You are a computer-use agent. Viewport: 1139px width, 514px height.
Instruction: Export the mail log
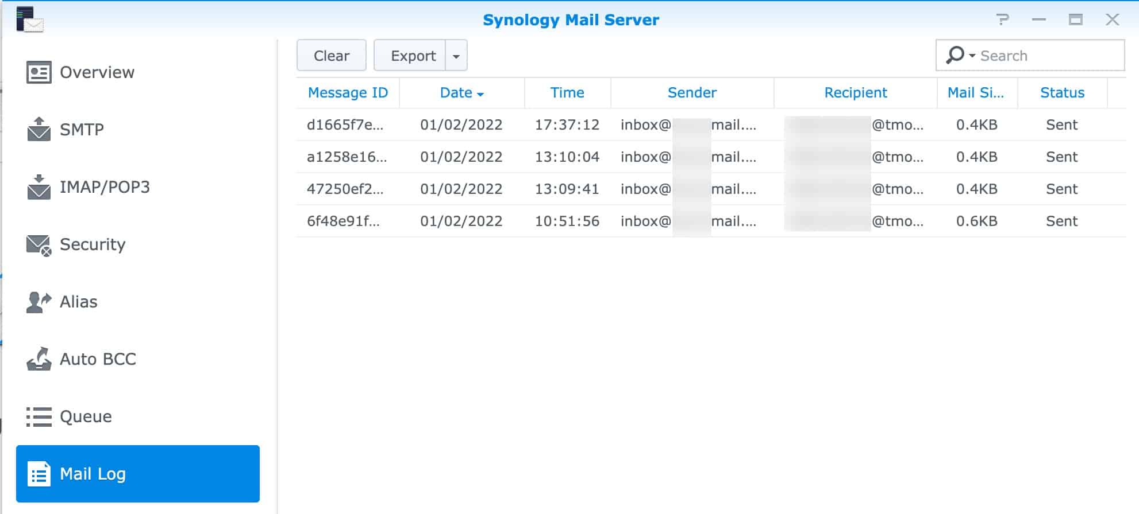pyautogui.click(x=410, y=56)
